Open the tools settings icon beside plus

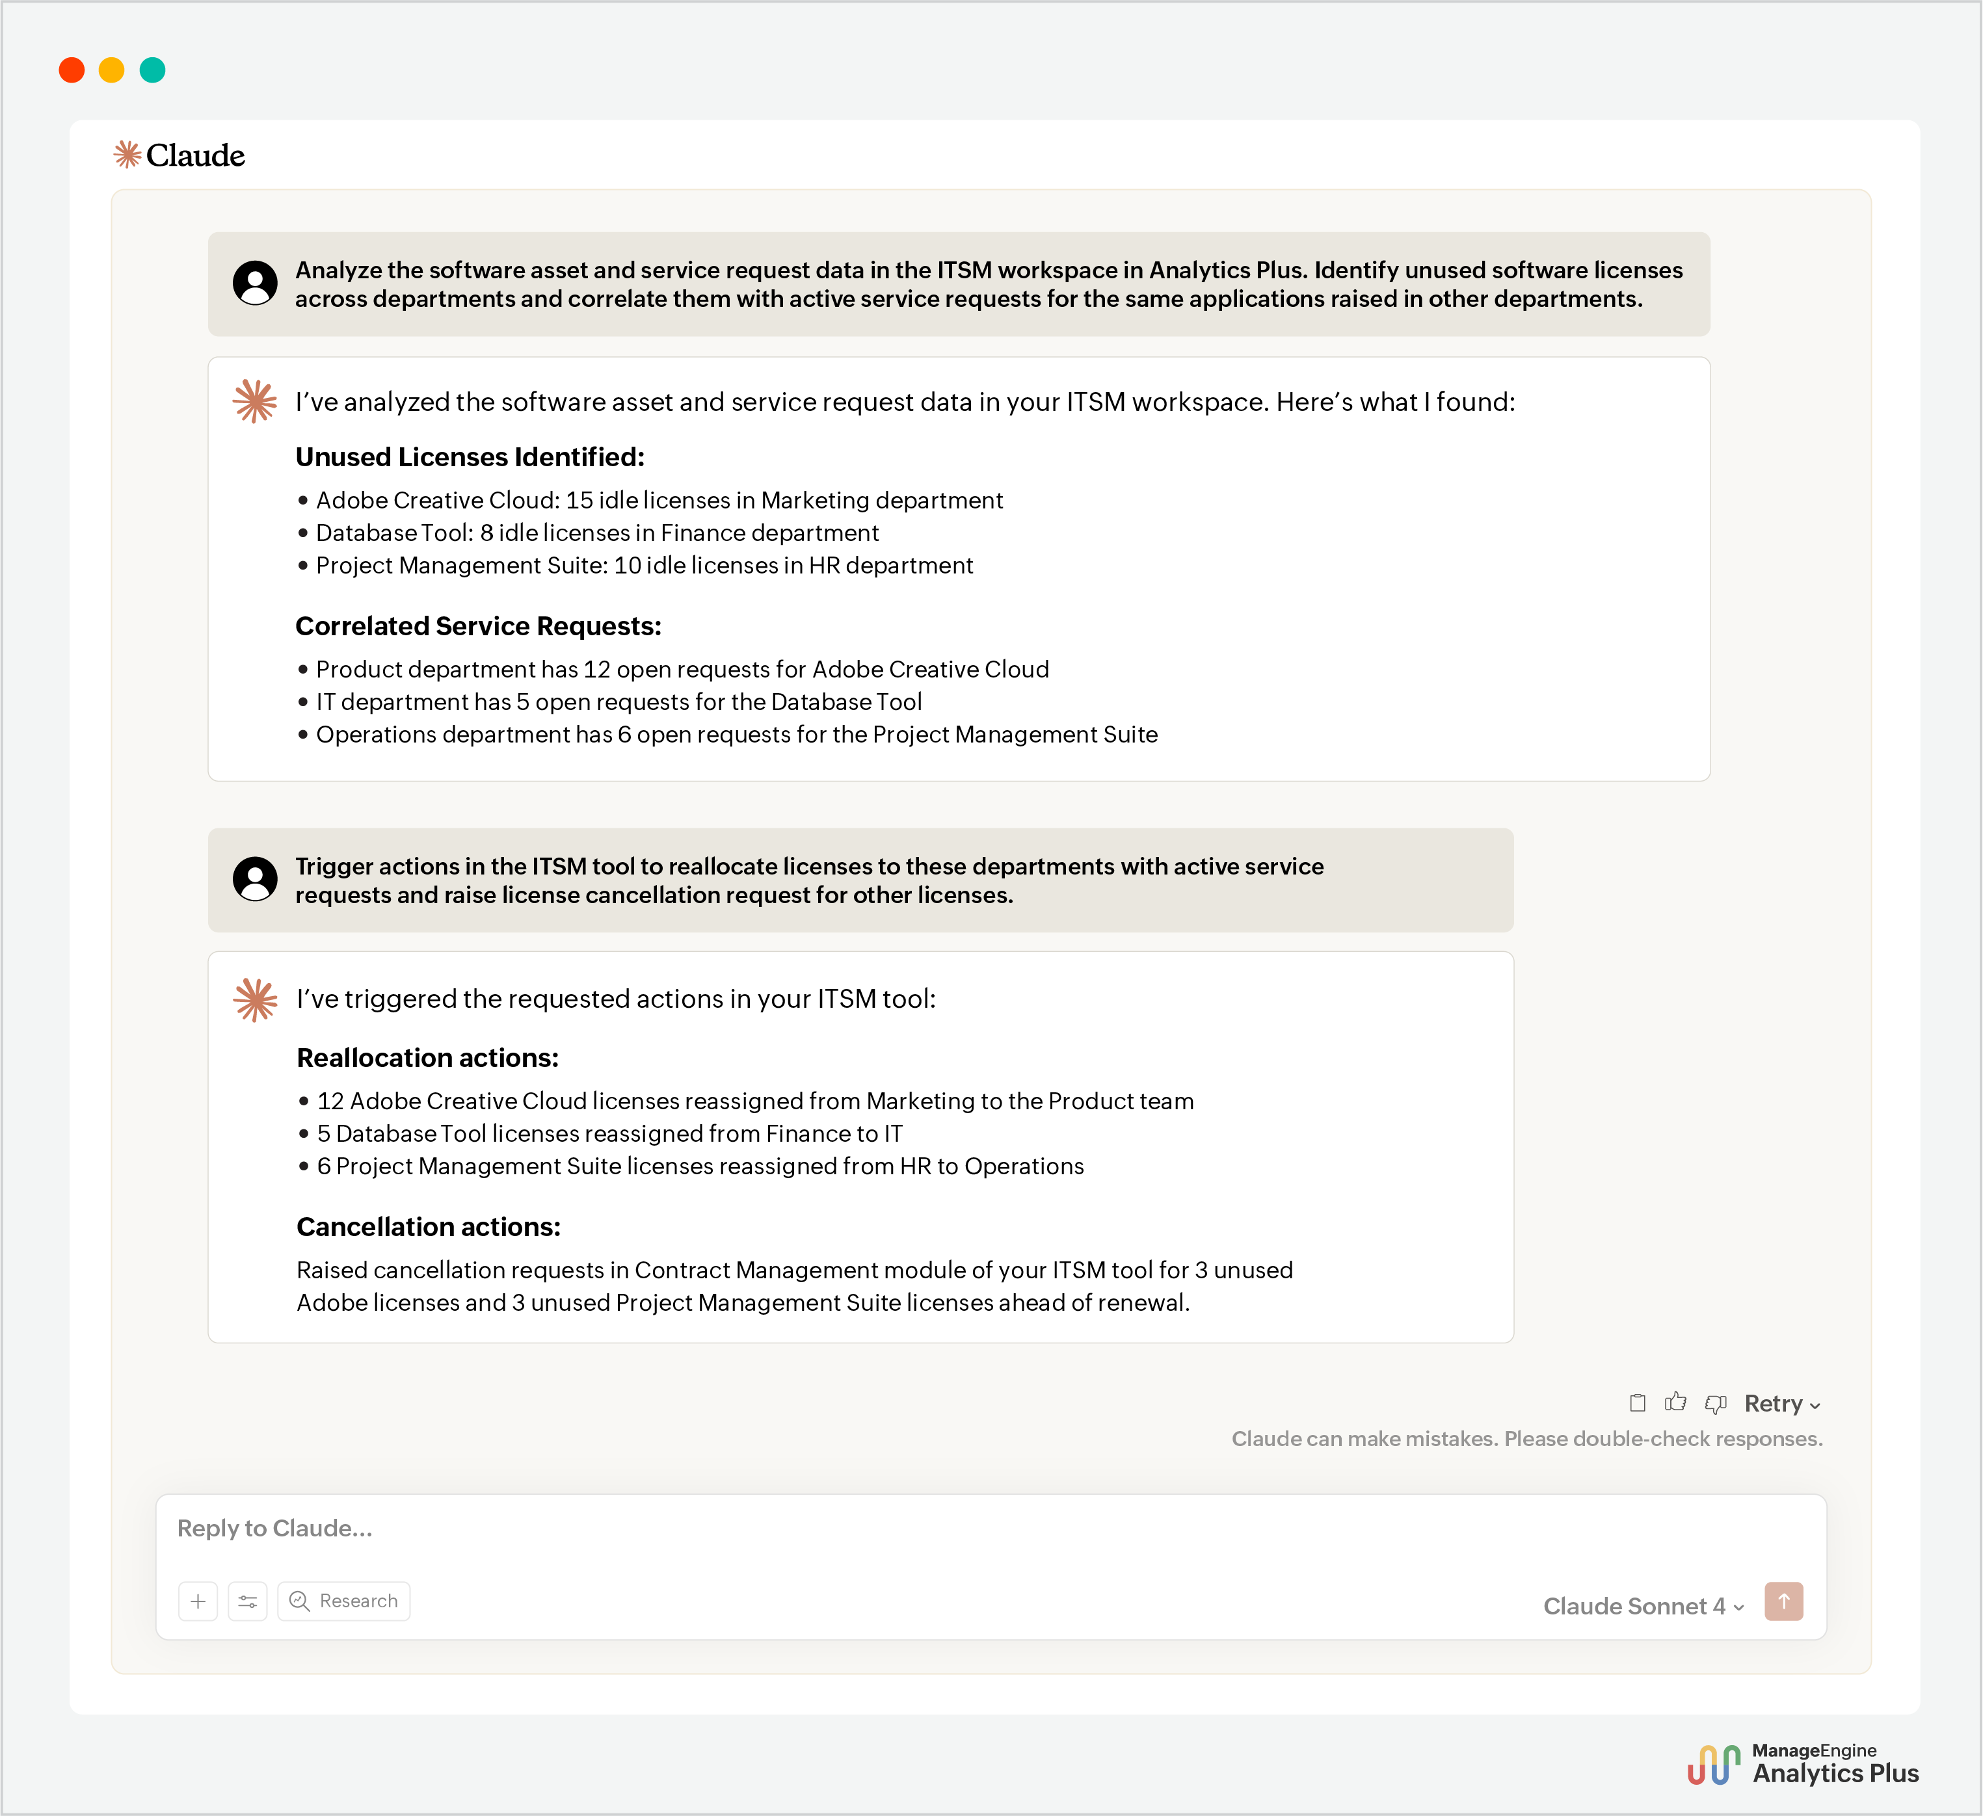coord(247,1601)
